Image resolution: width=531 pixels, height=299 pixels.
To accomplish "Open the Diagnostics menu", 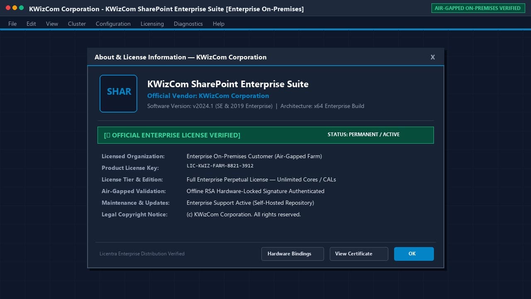I will pyautogui.click(x=188, y=24).
